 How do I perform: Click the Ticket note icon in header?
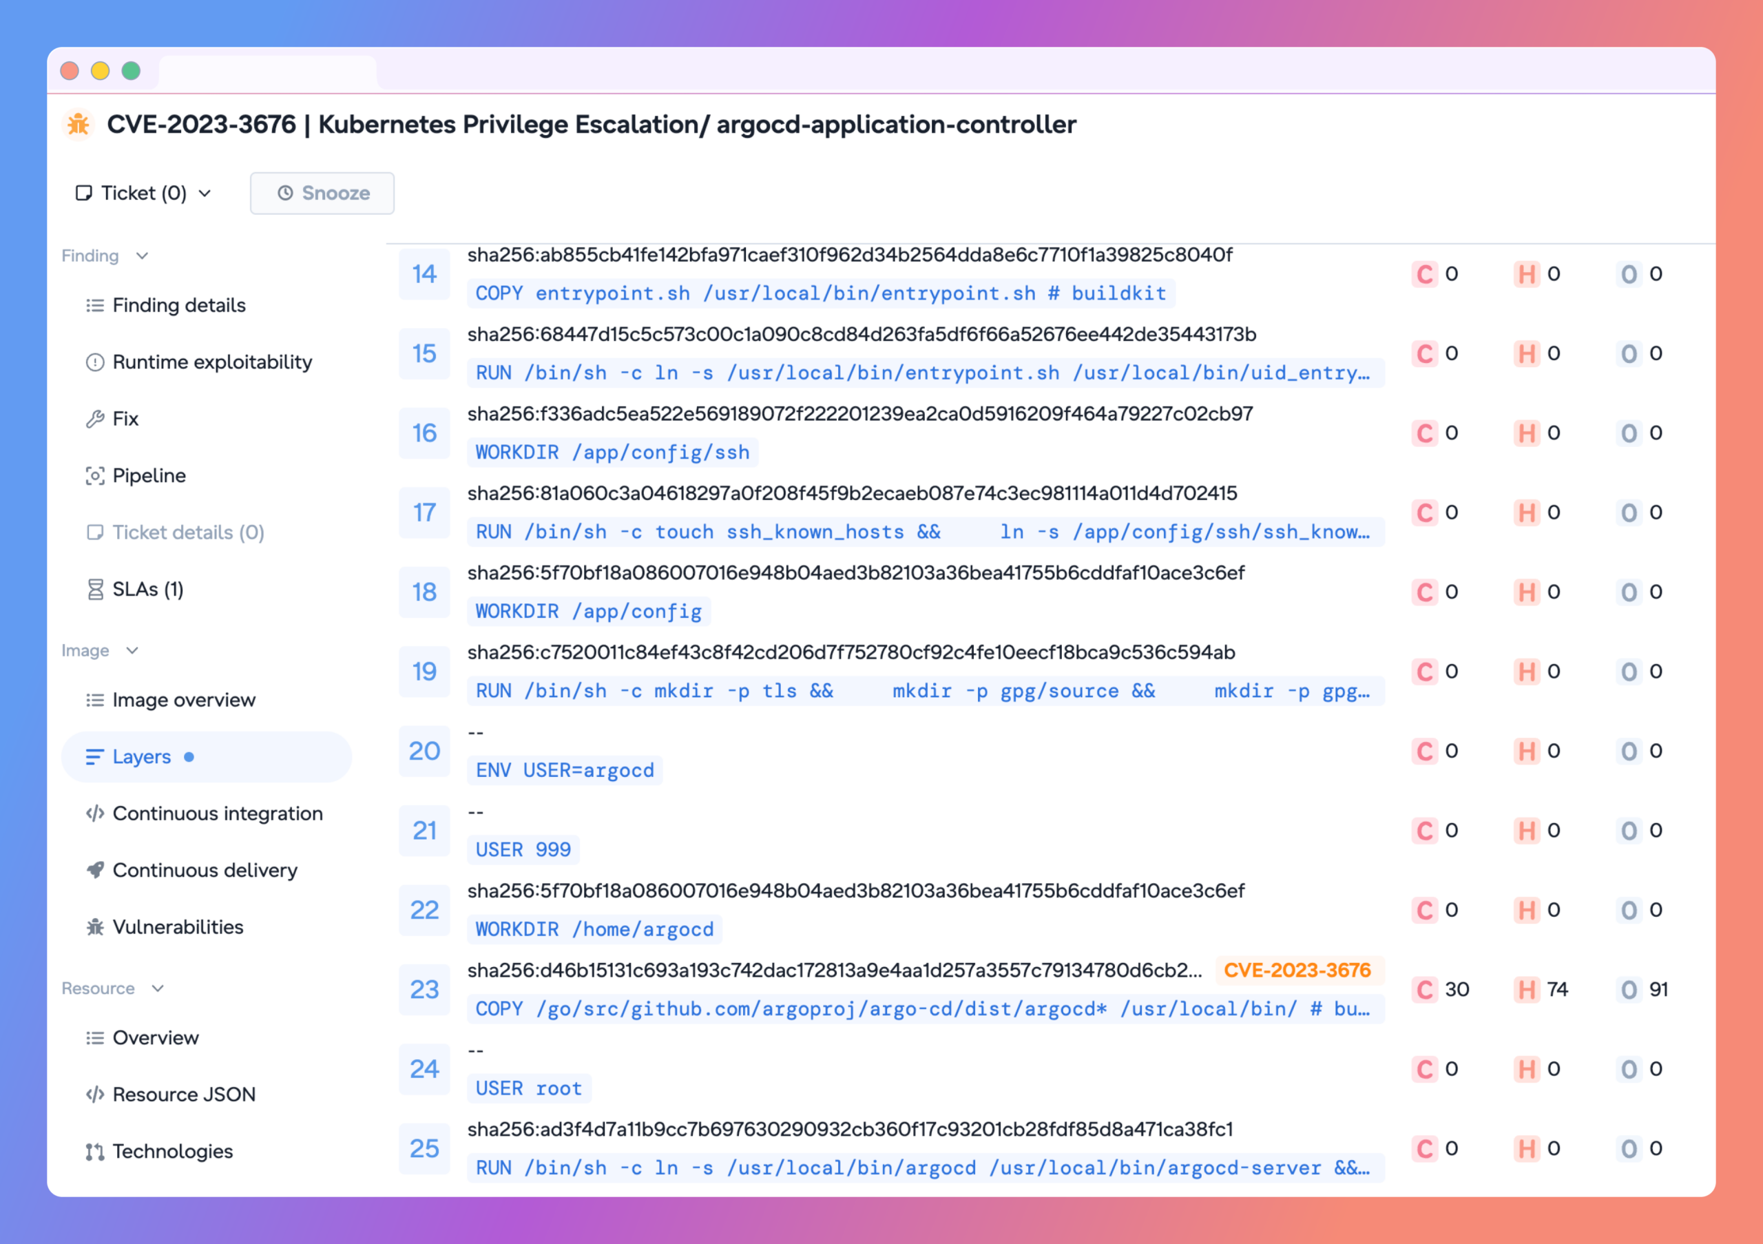coord(84,193)
